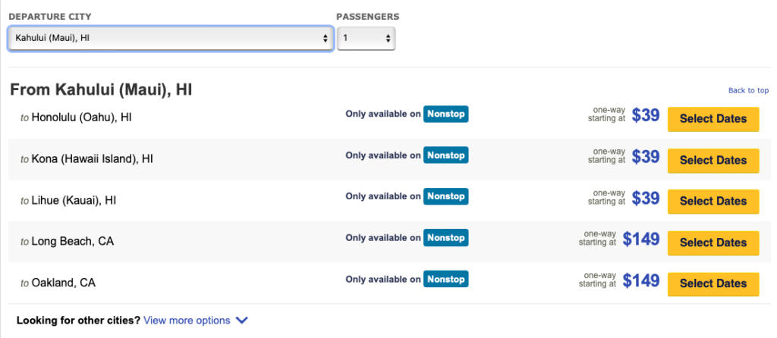Click the Lihue (Kauai), HI destination
The width and height of the screenshot is (777, 338).
74,201
